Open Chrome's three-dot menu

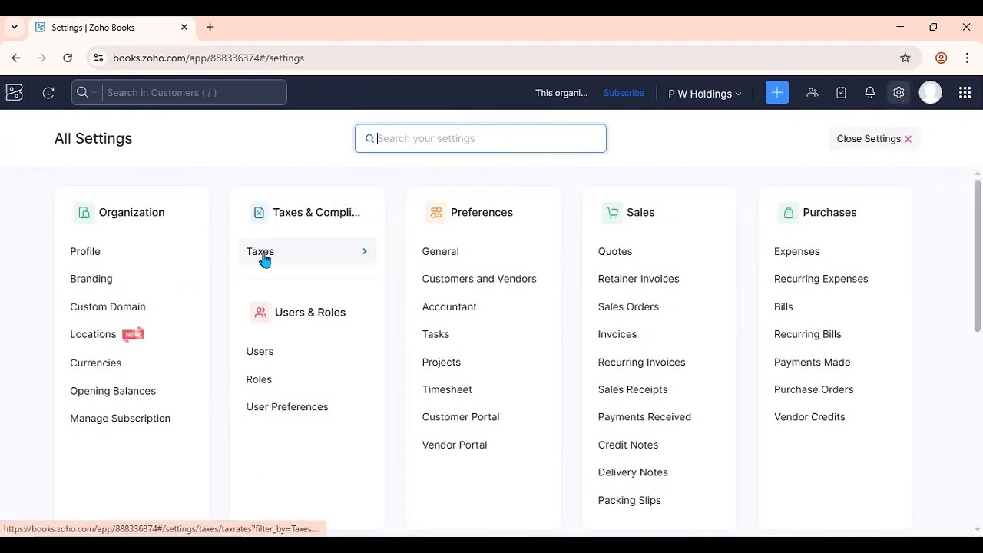(967, 58)
